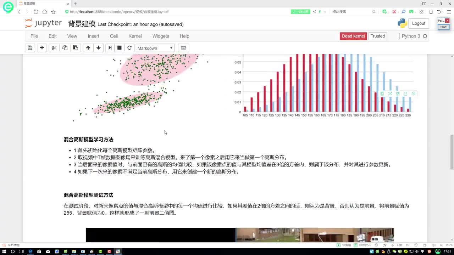The image size is (454, 255).
Task: Click the 混合高斯模型学习方法 heading
Action: [89, 140]
